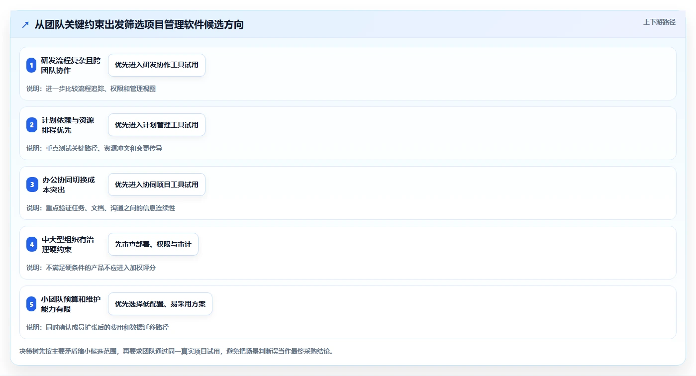Select 优先进入协同项目工具试用 button
Image resolution: width=696 pixels, height=376 pixels.
(x=157, y=185)
